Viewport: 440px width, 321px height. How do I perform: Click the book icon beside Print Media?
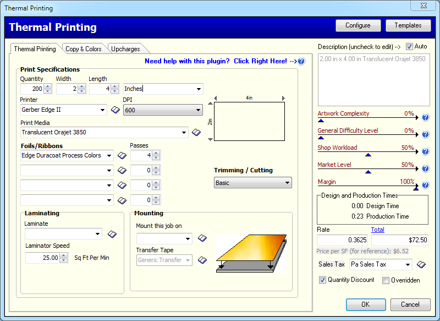(x=196, y=133)
